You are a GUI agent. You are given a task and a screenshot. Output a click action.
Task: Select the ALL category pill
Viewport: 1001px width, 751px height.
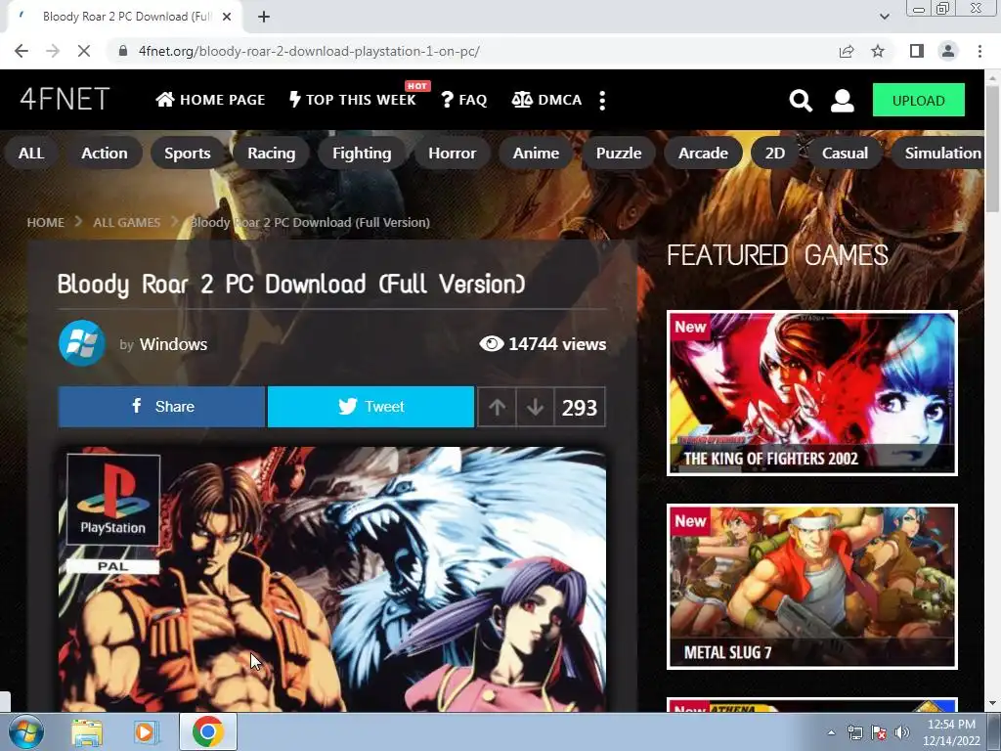click(31, 154)
